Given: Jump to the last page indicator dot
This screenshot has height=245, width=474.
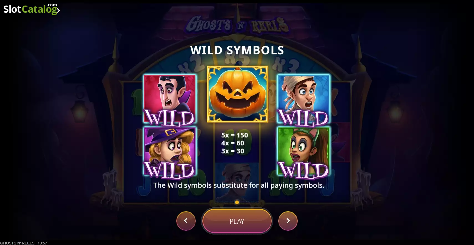Looking at the screenshot, I should pyautogui.click(x=258, y=202).
